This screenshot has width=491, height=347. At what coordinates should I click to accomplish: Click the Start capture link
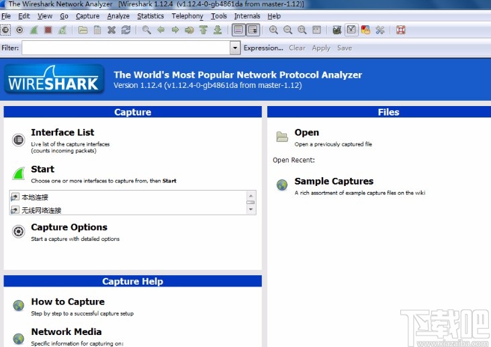(x=42, y=169)
